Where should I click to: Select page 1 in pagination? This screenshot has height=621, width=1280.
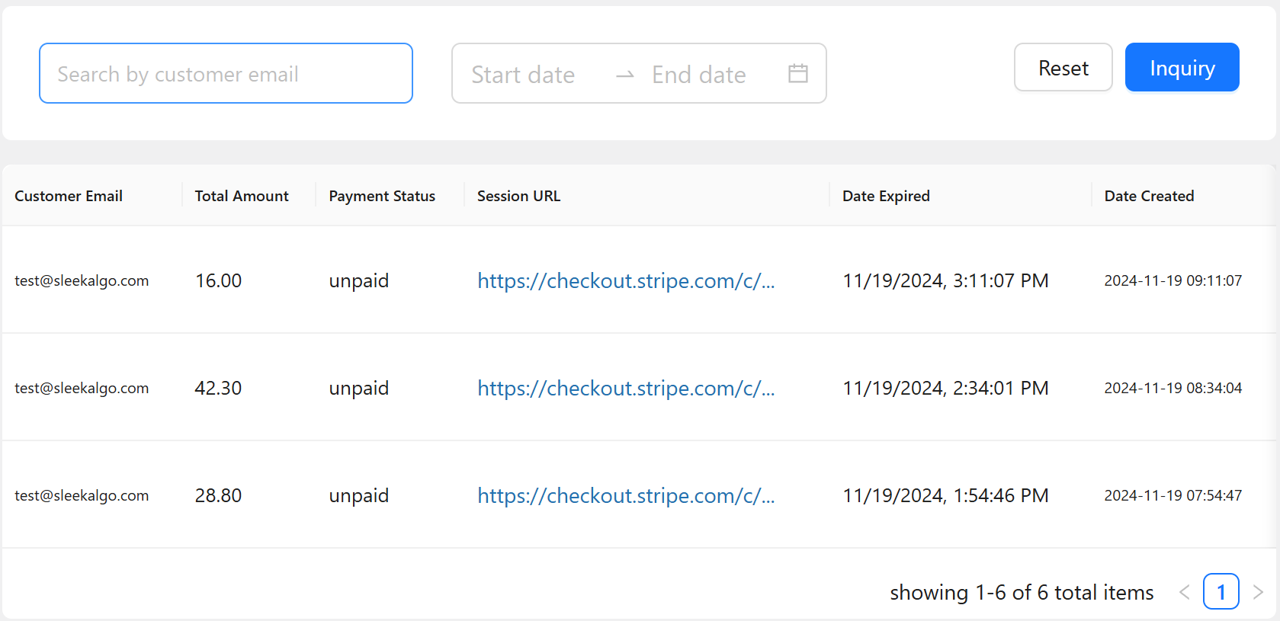1221,592
